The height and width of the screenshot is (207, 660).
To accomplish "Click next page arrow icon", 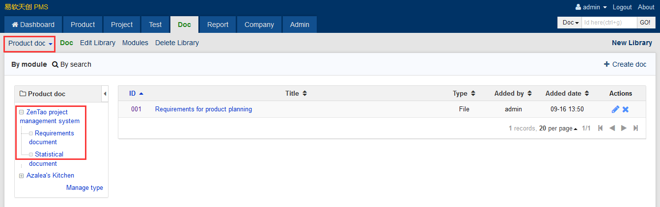I will 624,128.
